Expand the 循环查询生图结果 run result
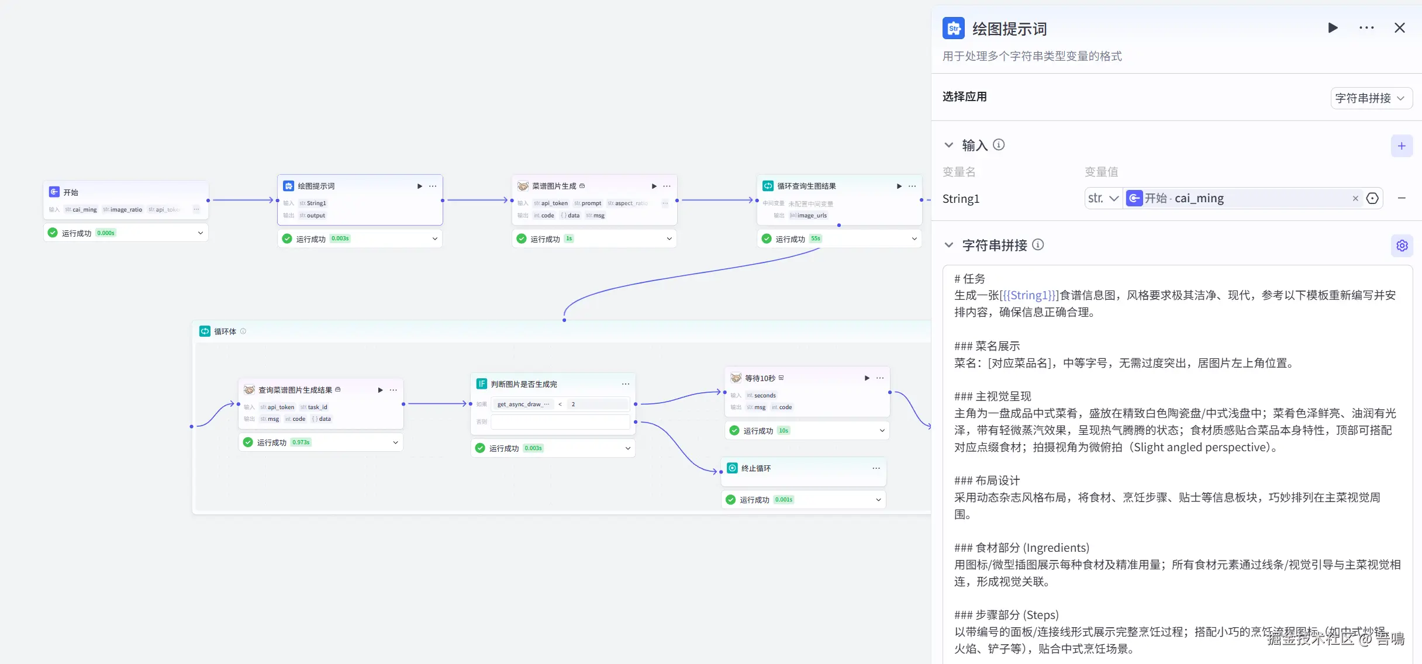Image resolution: width=1422 pixels, height=664 pixels. 914,238
